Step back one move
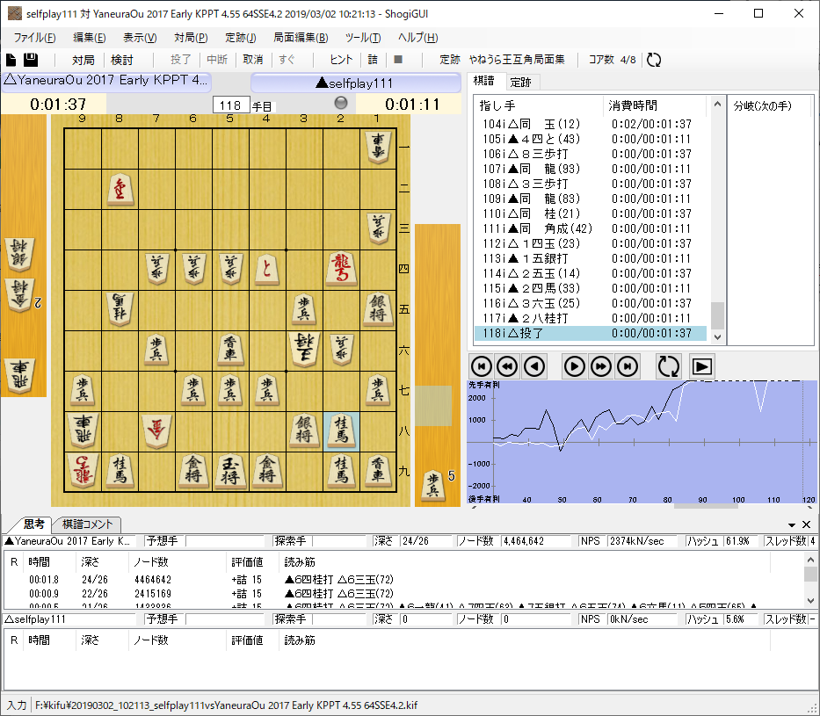The width and height of the screenshot is (820, 716). coord(534,366)
